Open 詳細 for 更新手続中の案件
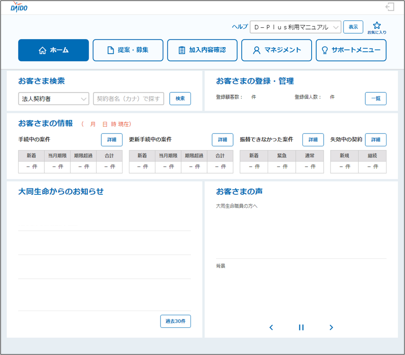The image size is (405, 355). (x=222, y=140)
